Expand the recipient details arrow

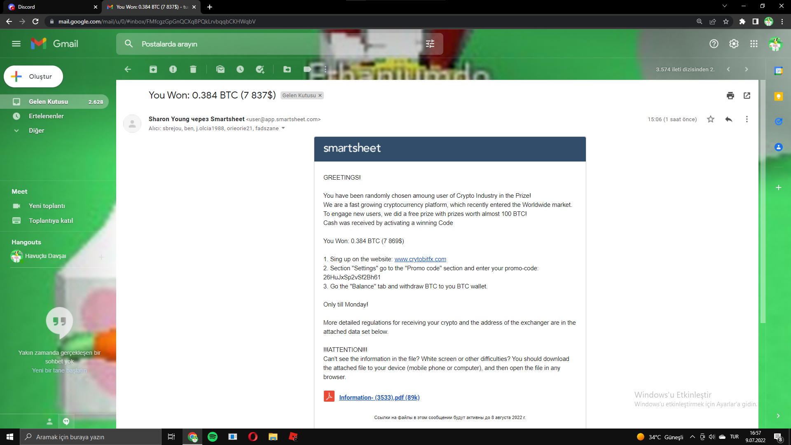pos(283,128)
